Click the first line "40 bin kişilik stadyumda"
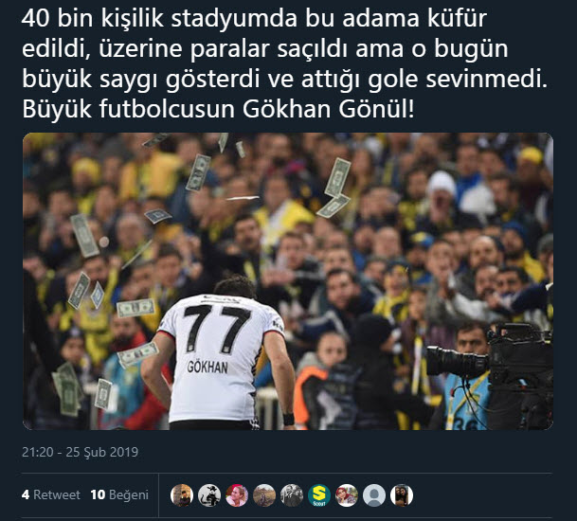The width and height of the screenshot is (577, 521). 159,18
